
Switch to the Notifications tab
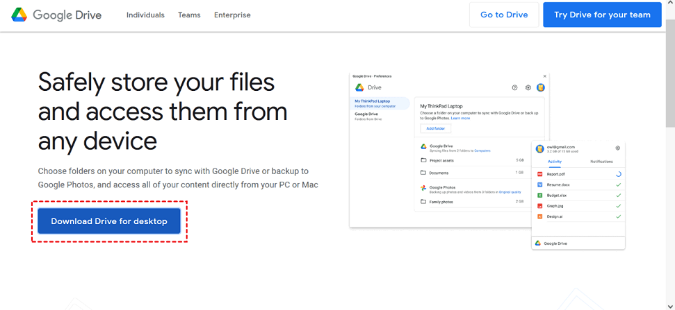(601, 162)
